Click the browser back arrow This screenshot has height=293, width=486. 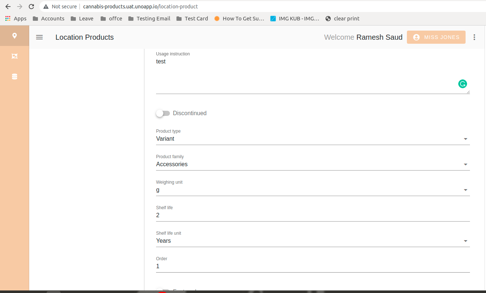coord(8,7)
